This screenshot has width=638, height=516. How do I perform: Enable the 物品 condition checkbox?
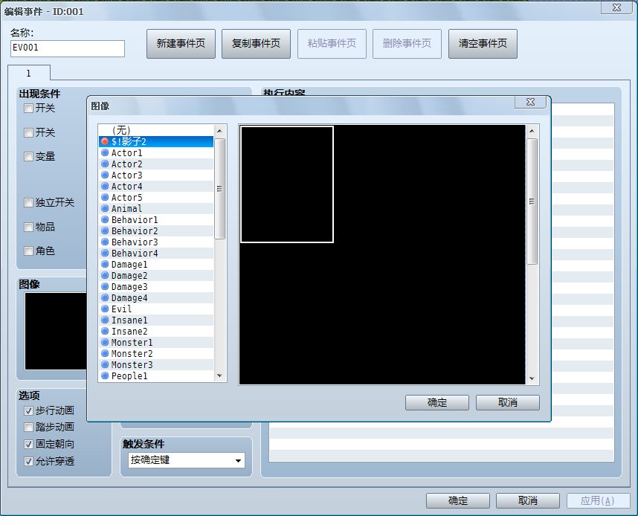[28, 227]
